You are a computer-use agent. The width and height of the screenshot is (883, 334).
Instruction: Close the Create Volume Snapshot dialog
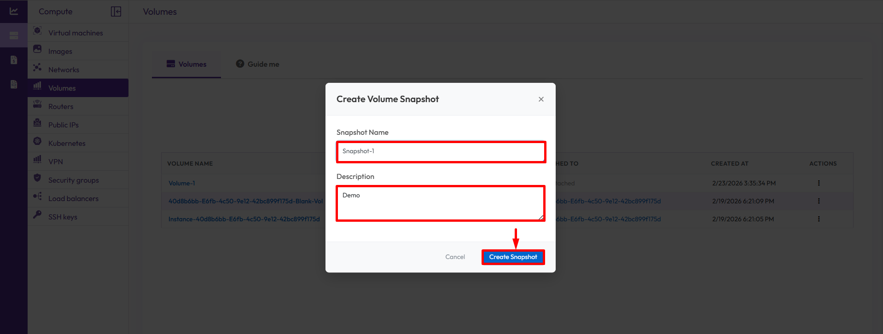point(541,99)
